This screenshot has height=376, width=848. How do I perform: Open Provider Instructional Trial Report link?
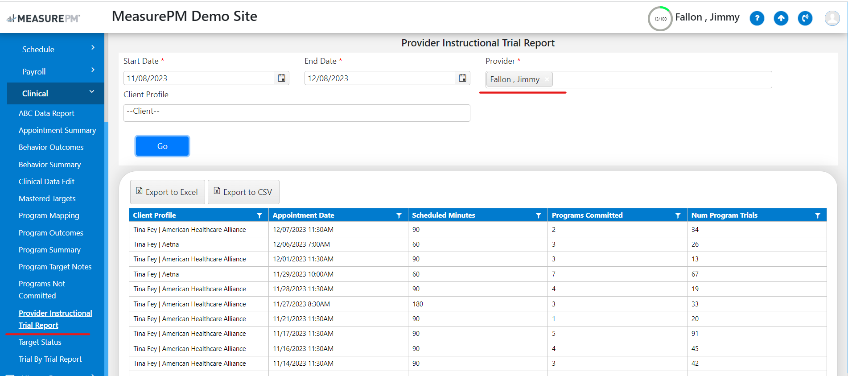tap(55, 319)
